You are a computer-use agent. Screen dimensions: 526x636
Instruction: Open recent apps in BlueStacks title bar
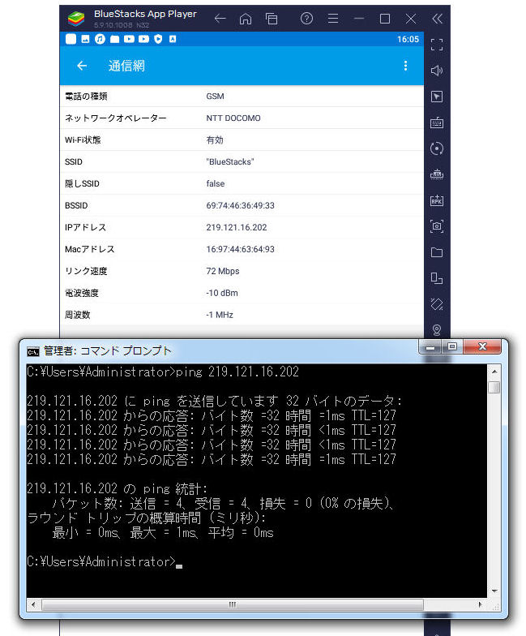pos(272,19)
